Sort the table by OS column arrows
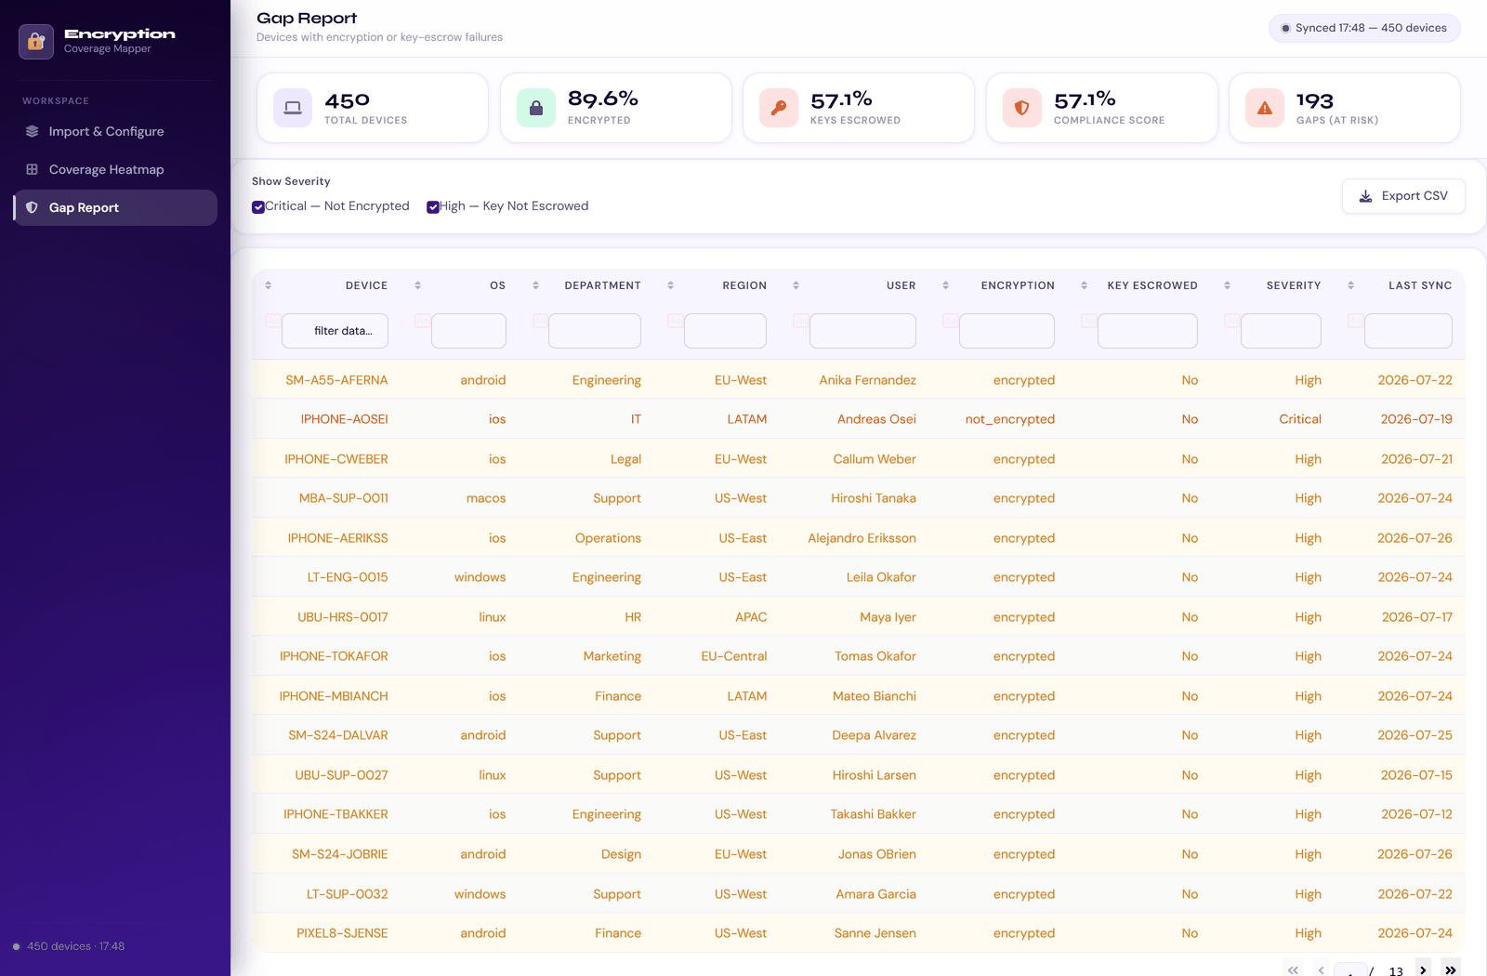This screenshot has width=1487, height=976. coord(418,285)
